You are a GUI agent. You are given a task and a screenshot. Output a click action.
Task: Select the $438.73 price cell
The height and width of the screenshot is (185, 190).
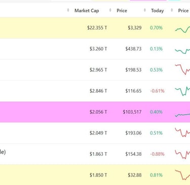pyautogui.click(x=133, y=49)
